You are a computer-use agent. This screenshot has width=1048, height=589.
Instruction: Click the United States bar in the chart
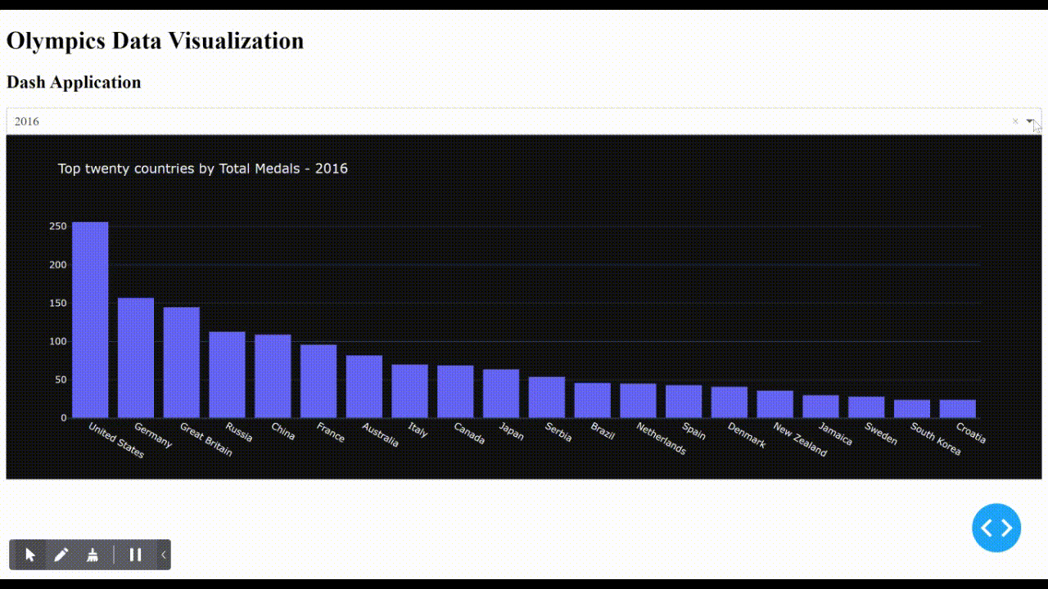(90, 319)
